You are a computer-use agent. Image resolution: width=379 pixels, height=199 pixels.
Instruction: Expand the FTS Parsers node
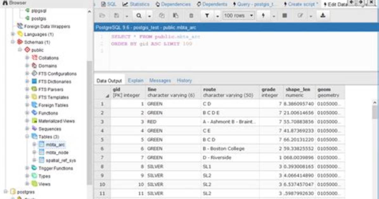coord(27,89)
